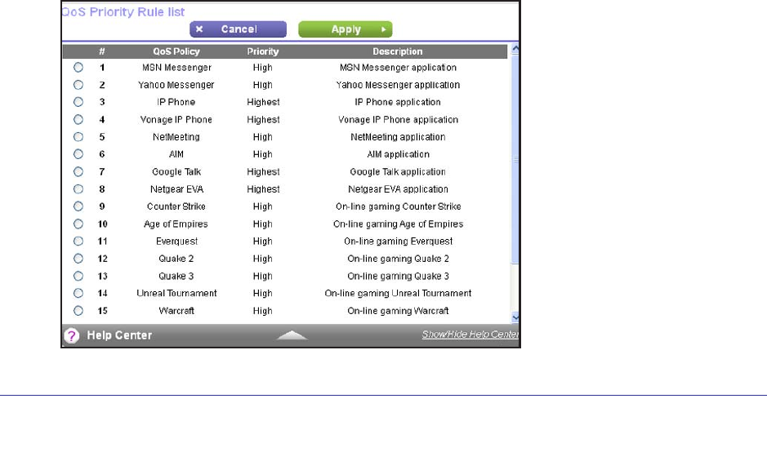Image resolution: width=767 pixels, height=452 pixels.
Task: Click the 'Unreal Tournament' policy name
Action: [x=176, y=293]
